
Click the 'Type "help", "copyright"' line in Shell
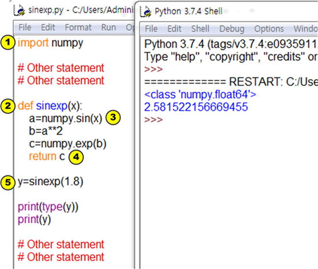coord(231,57)
